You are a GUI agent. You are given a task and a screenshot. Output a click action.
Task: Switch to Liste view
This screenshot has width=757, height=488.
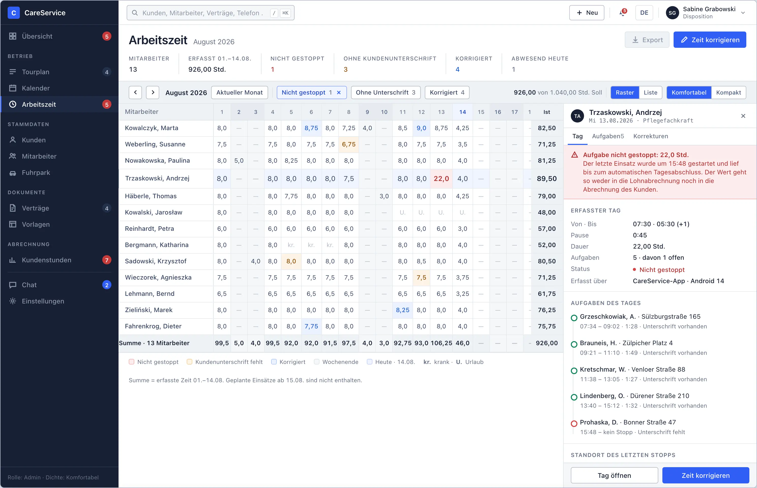[x=650, y=93]
